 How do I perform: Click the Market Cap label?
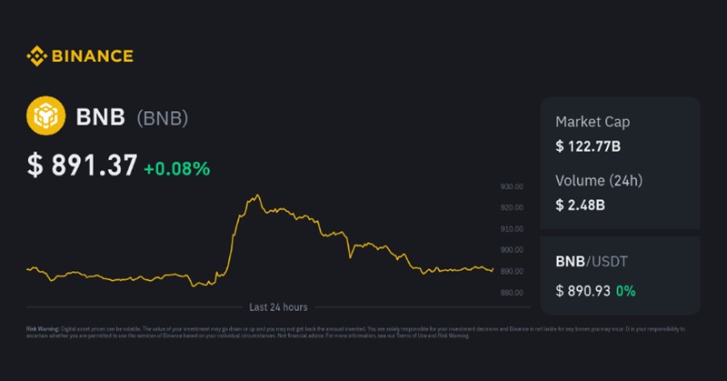(592, 122)
